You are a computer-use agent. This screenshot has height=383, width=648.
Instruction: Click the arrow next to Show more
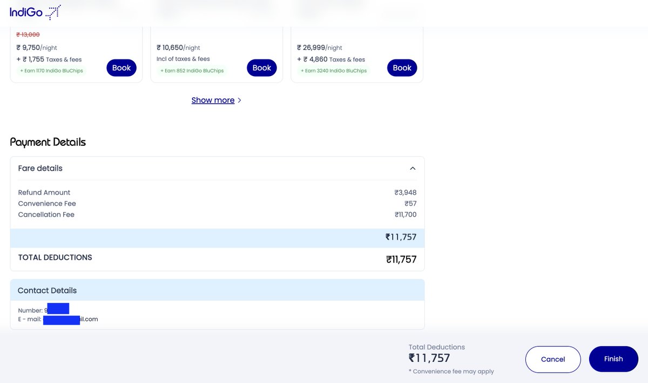(x=239, y=100)
